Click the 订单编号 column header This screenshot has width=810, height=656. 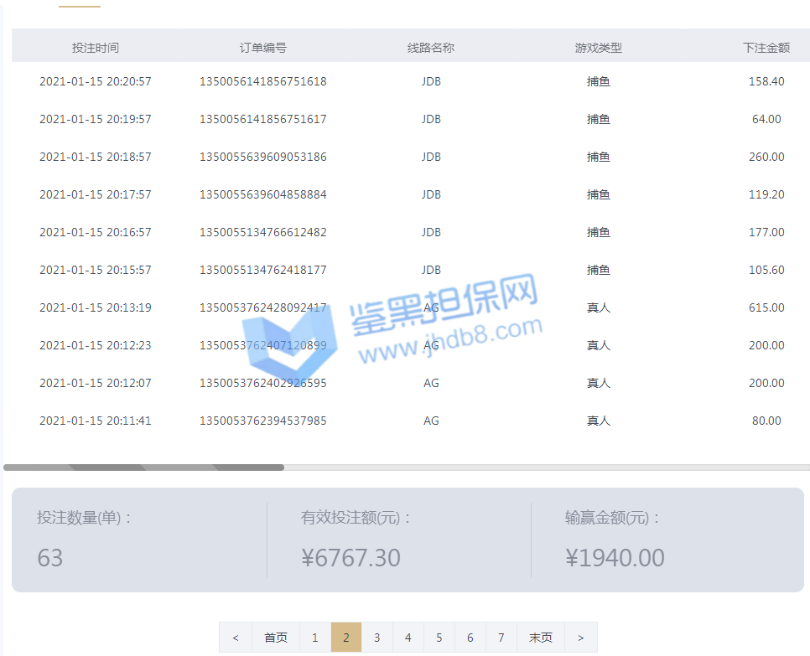tap(263, 48)
